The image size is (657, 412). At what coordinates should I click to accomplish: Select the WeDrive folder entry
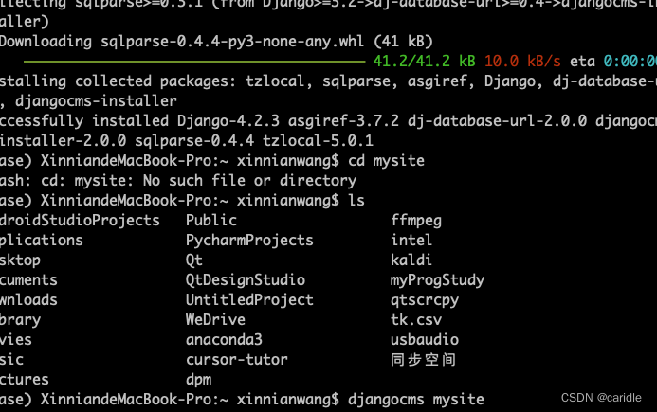point(215,320)
